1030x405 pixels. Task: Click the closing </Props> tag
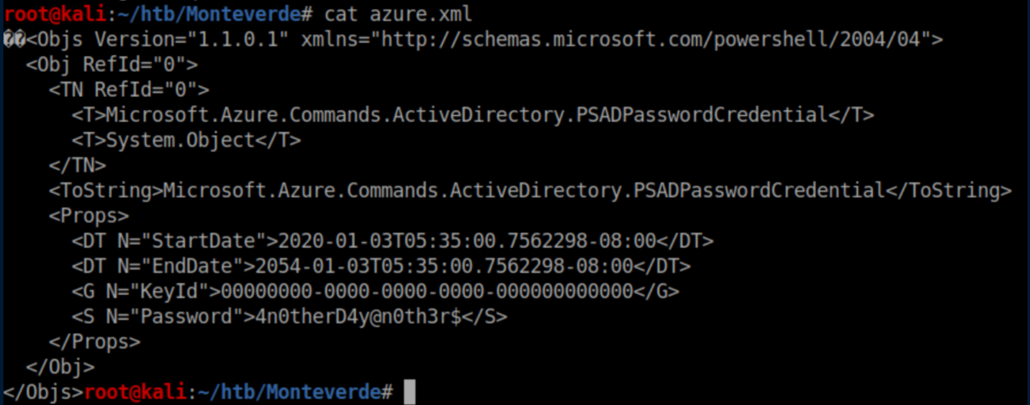[x=94, y=341]
